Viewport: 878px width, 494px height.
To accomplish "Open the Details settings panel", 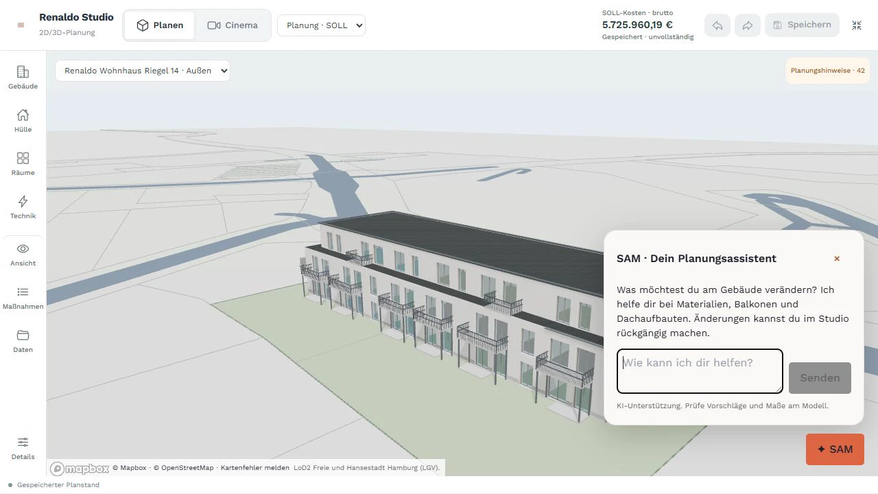I will click(x=23, y=448).
